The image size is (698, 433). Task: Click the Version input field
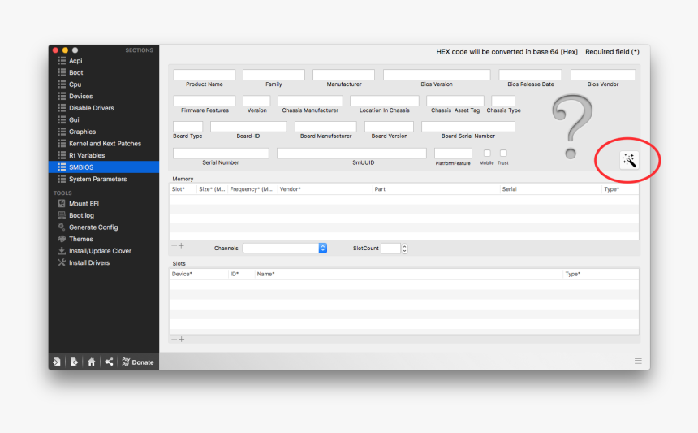(256, 101)
